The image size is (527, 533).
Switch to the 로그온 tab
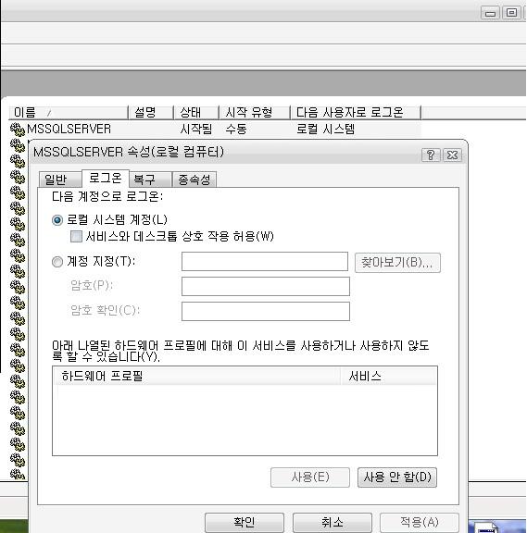click(x=106, y=178)
